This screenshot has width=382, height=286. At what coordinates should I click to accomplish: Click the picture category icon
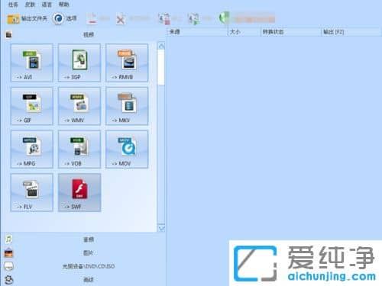tap(8, 252)
